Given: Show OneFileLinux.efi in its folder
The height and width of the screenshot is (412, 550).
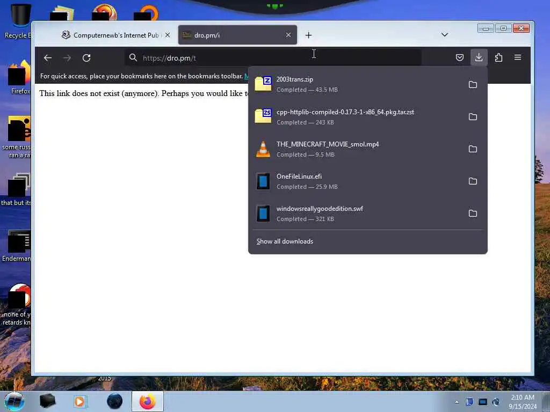Looking at the screenshot, I should (473, 181).
